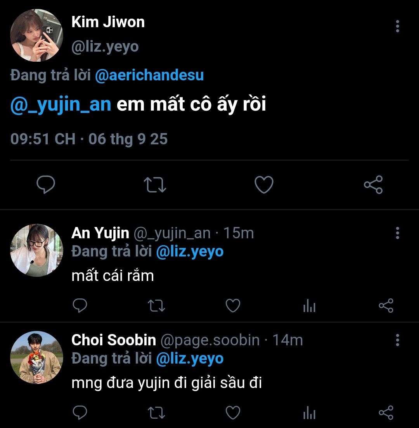Like An Yujin's reply

pyautogui.click(x=233, y=306)
